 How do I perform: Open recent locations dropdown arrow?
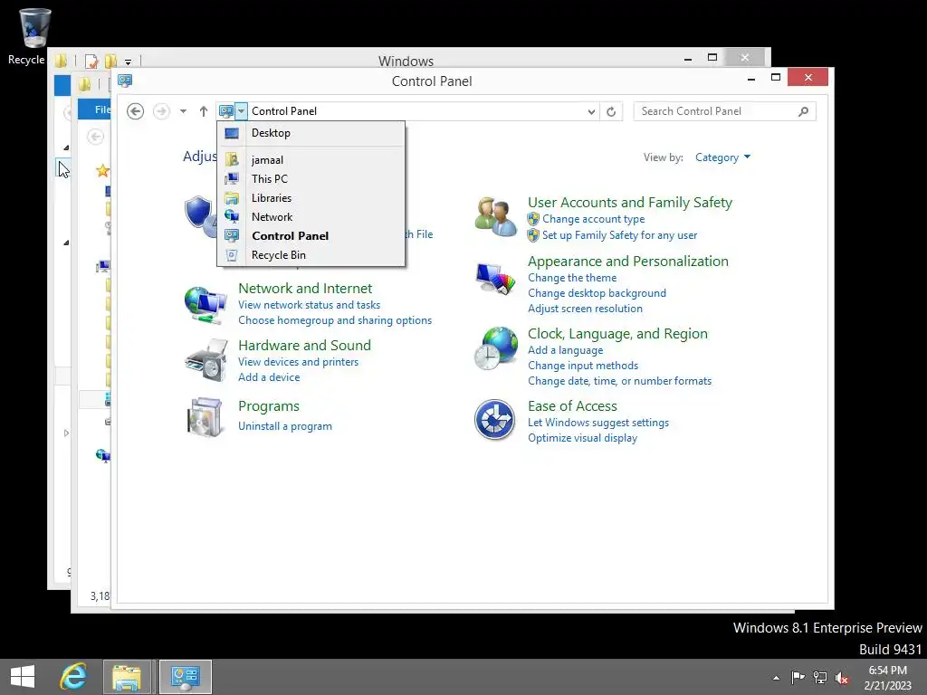183,111
